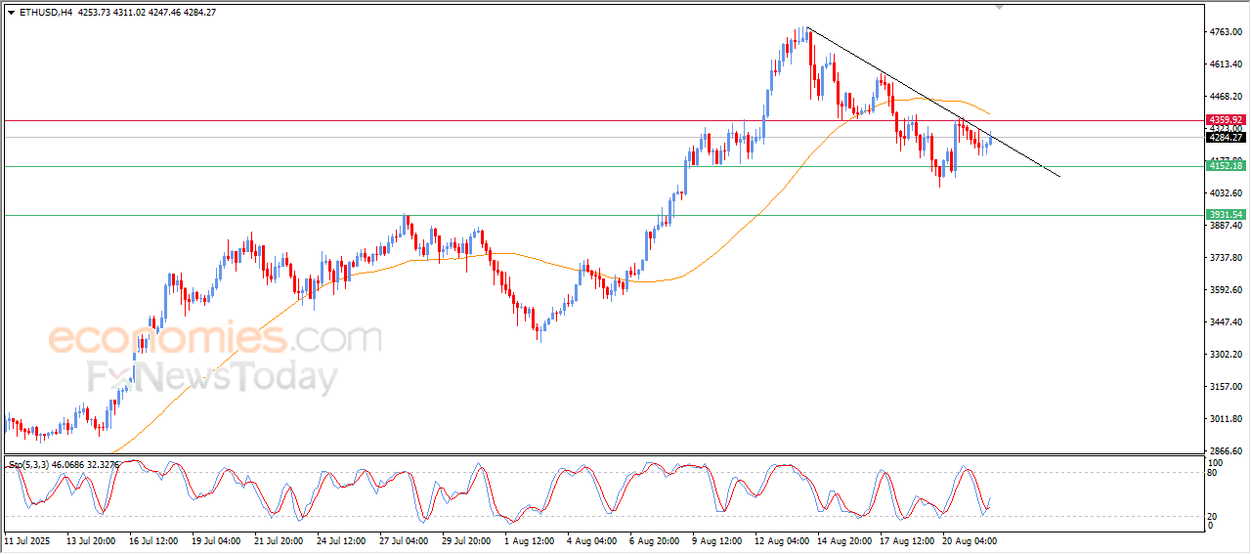Click the 13 Jul 20:00 time label

click(90, 540)
